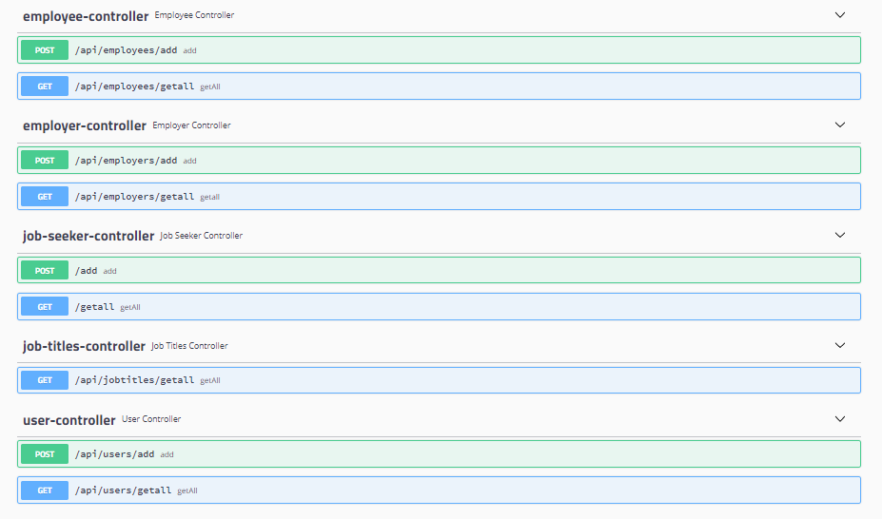Collapse the employee-controller section chevron
The height and width of the screenshot is (519, 882).
pos(840,15)
